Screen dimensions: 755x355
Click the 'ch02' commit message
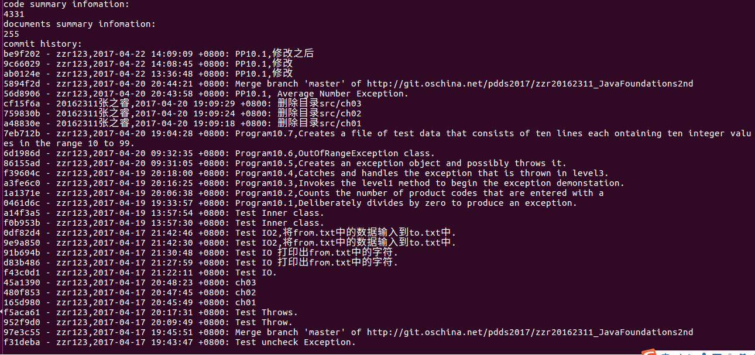[246, 292]
